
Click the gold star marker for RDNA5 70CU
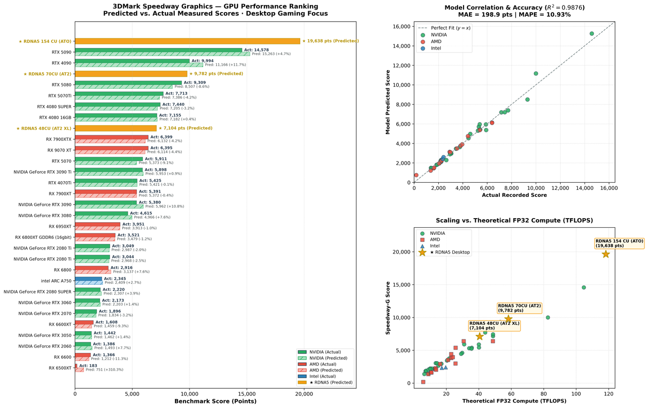pos(509,319)
